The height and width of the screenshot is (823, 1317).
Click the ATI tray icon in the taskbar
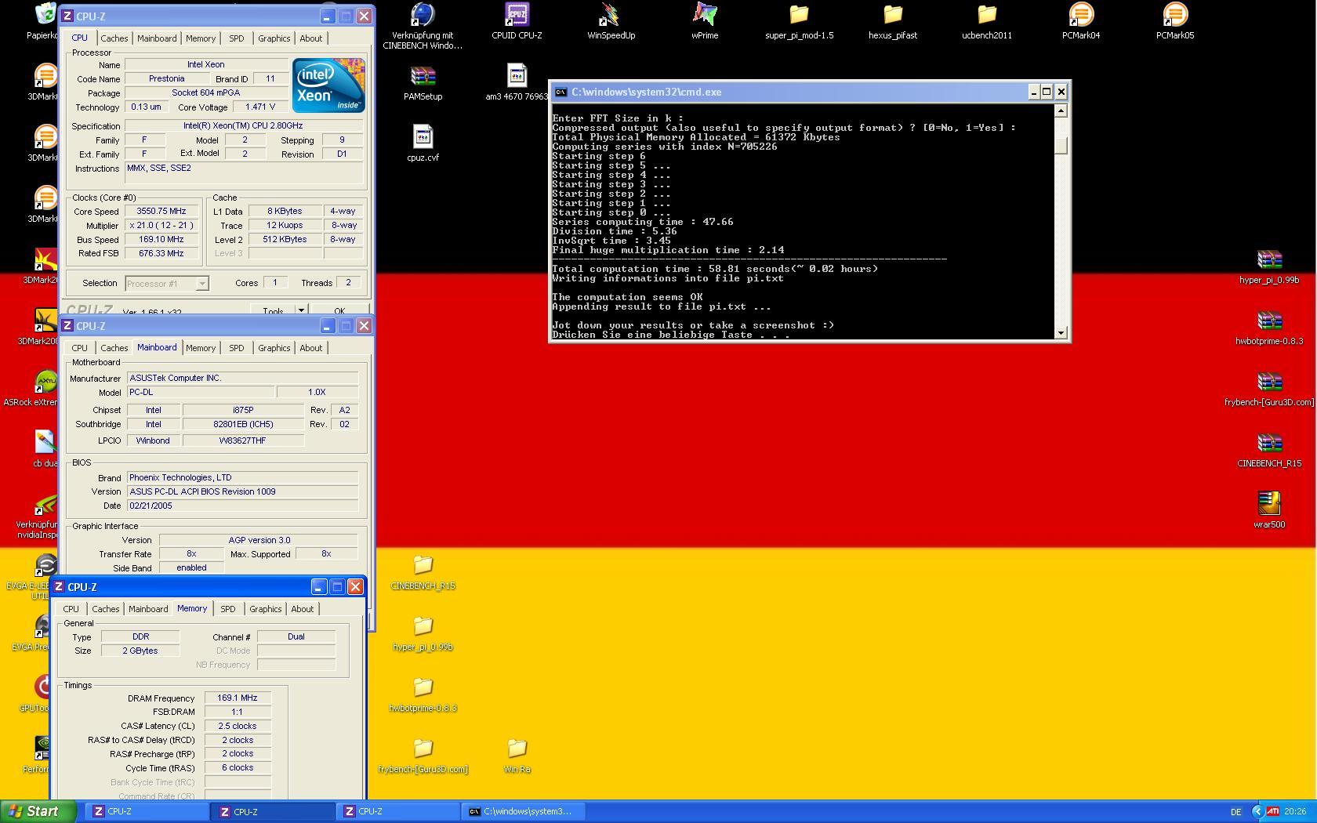(x=1272, y=811)
